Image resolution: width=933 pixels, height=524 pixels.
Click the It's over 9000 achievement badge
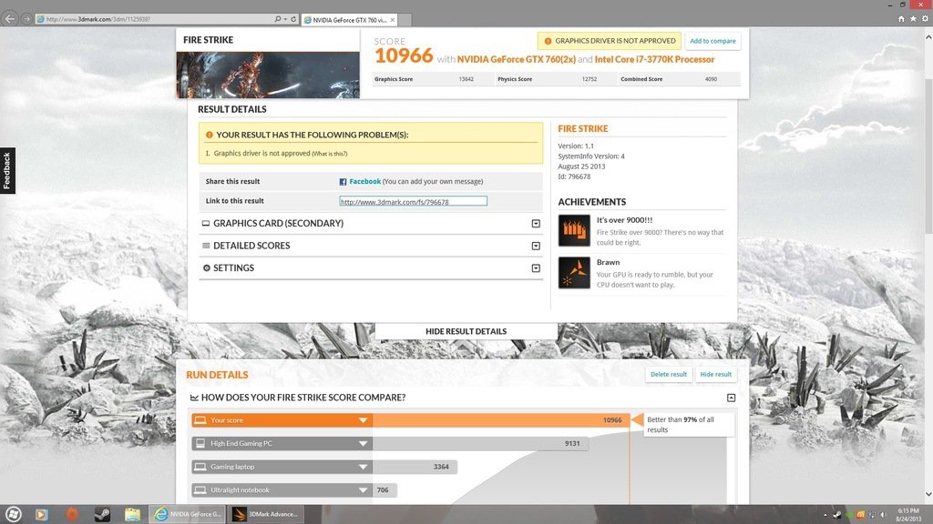click(x=574, y=230)
